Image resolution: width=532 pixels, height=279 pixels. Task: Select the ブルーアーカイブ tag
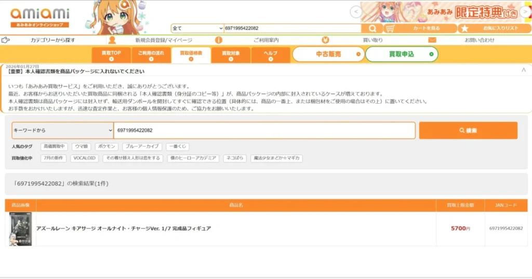pyautogui.click(x=142, y=147)
